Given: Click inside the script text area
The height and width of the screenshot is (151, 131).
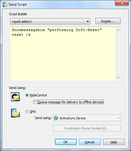Looking at the screenshot, I should click(x=63, y=54).
